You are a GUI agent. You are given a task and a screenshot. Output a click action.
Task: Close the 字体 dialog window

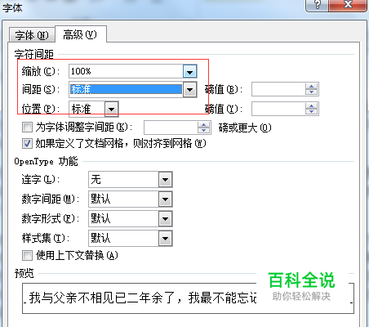(x=348, y=5)
